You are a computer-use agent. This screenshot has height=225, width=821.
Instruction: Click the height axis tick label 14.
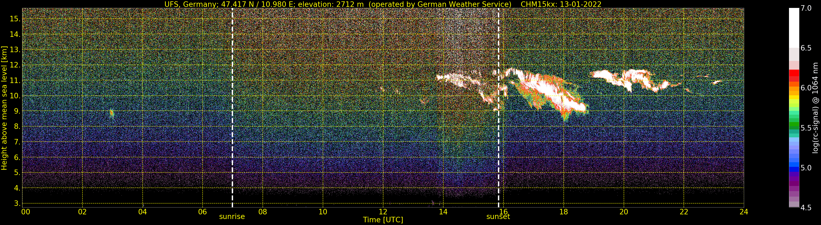click(15, 34)
